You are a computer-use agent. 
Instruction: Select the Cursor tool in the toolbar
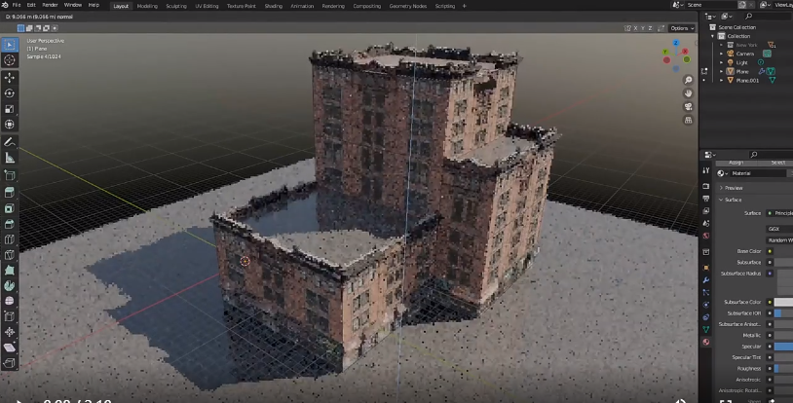10,60
